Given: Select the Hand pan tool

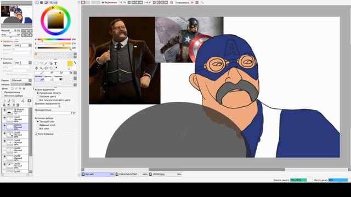Looking at the screenshot, I should [51, 68].
